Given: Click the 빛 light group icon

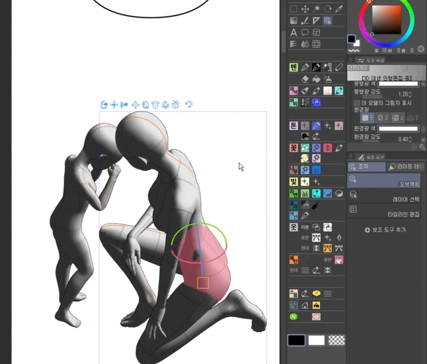Looking at the screenshot, I should (x=293, y=182).
